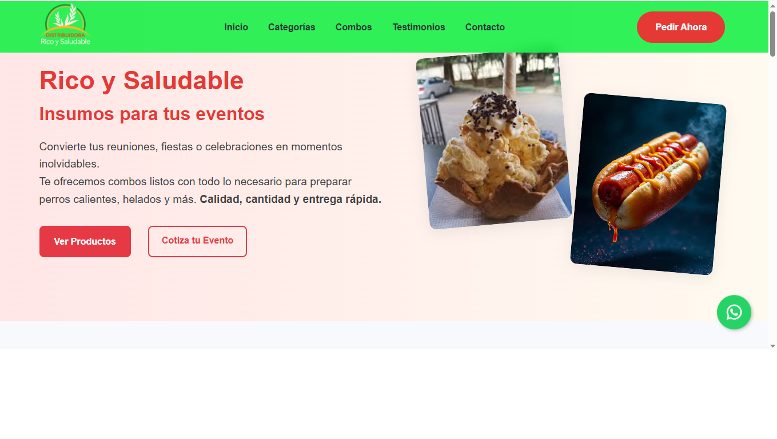Image resolution: width=777 pixels, height=439 pixels.
Task: Open the Contacto nav link
Action: tap(485, 27)
